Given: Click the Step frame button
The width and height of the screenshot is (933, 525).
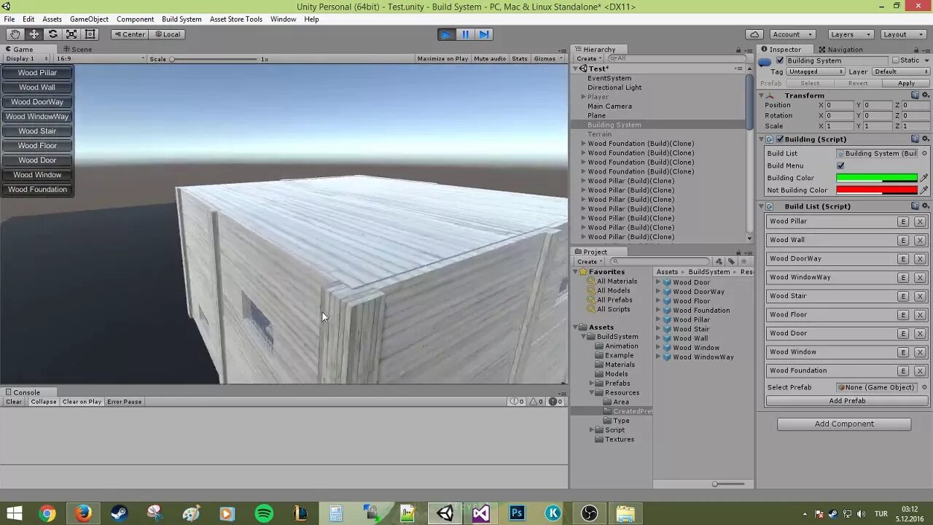Looking at the screenshot, I should [484, 34].
